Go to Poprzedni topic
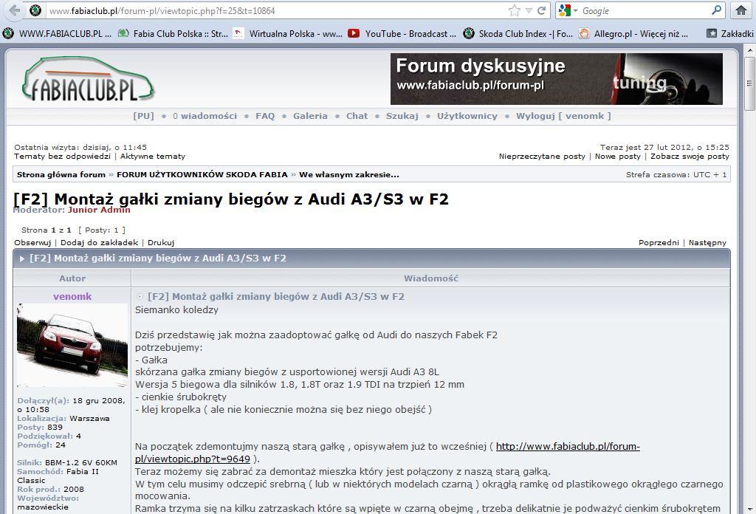The image size is (756, 514). tap(659, 242)
